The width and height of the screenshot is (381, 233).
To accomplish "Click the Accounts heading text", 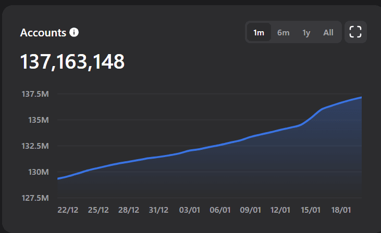I will (x=43, y=33).
